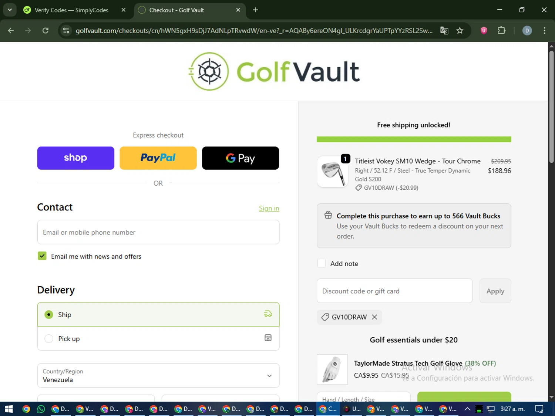Open the red shield extension icon
Screen dimensions: 555x416
(x=484, y=31)
